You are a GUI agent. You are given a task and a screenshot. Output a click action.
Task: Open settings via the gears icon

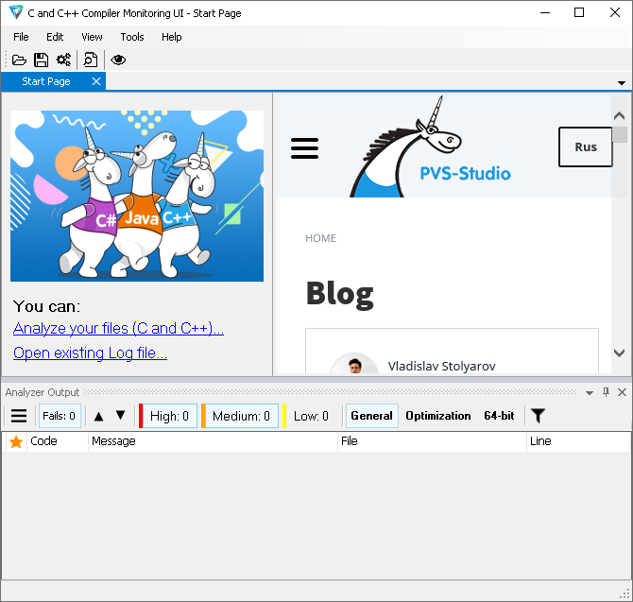[63, 60]
